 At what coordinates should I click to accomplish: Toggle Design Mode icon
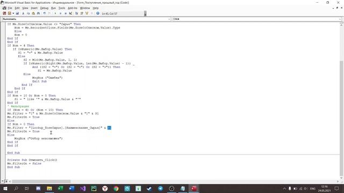pyautogui.click(x=70, y=13)
